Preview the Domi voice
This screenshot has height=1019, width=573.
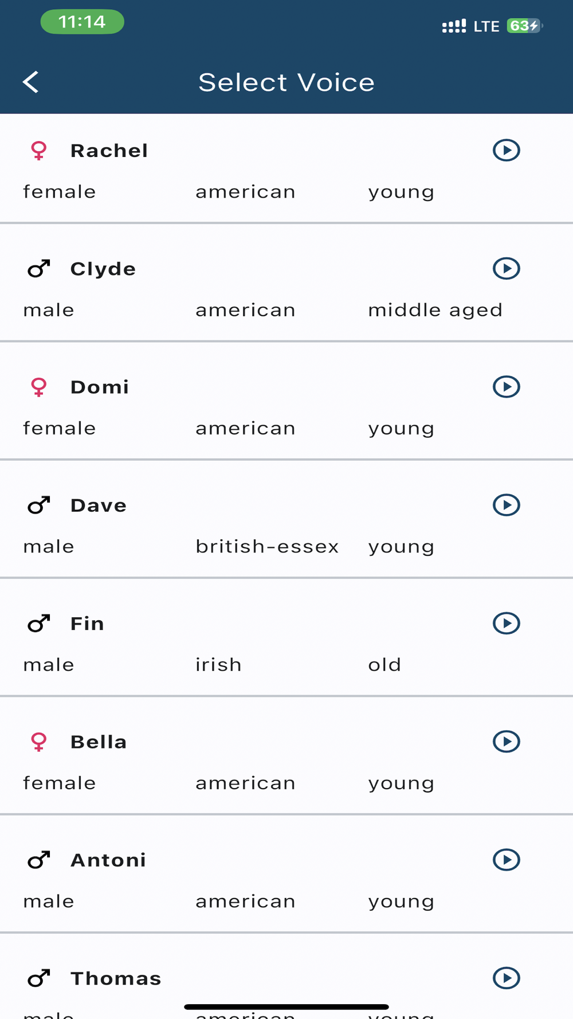(506, 386)
